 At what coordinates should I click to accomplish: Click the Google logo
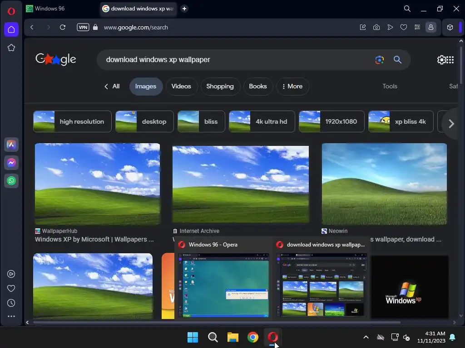[x=56, y=59]
